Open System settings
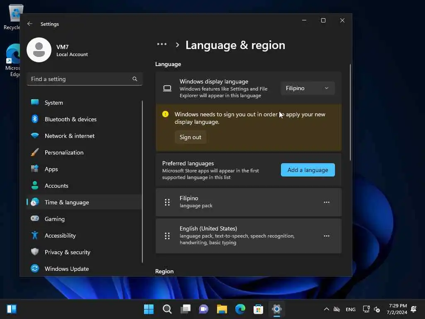The height and width of the screenshot is (319, 425). 84,103
